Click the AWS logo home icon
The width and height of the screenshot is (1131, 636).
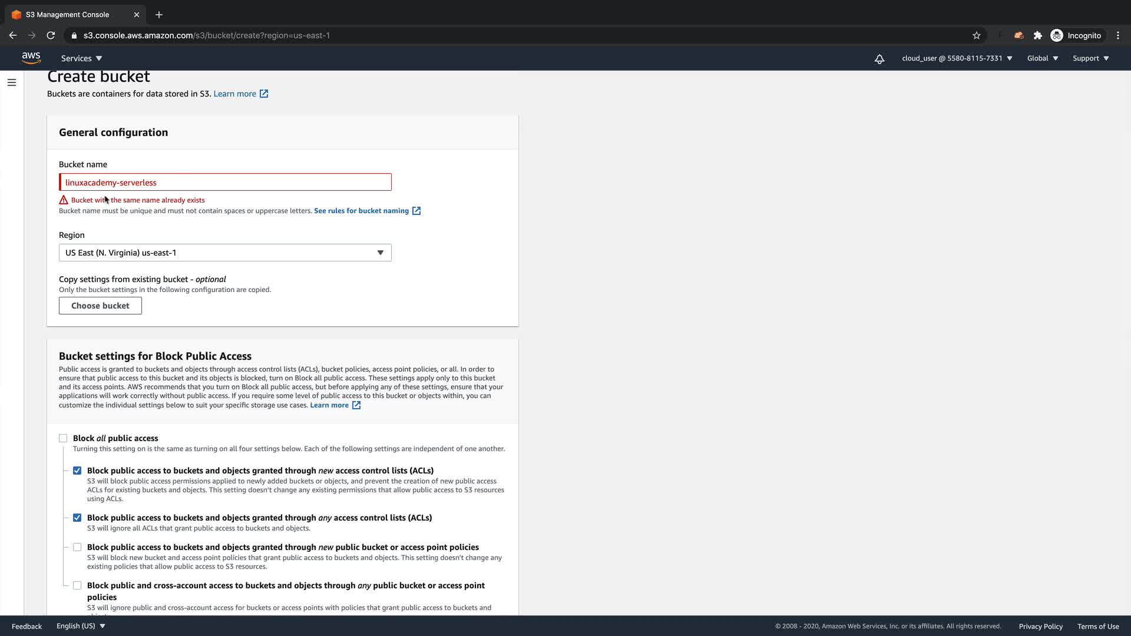[31, 58]
